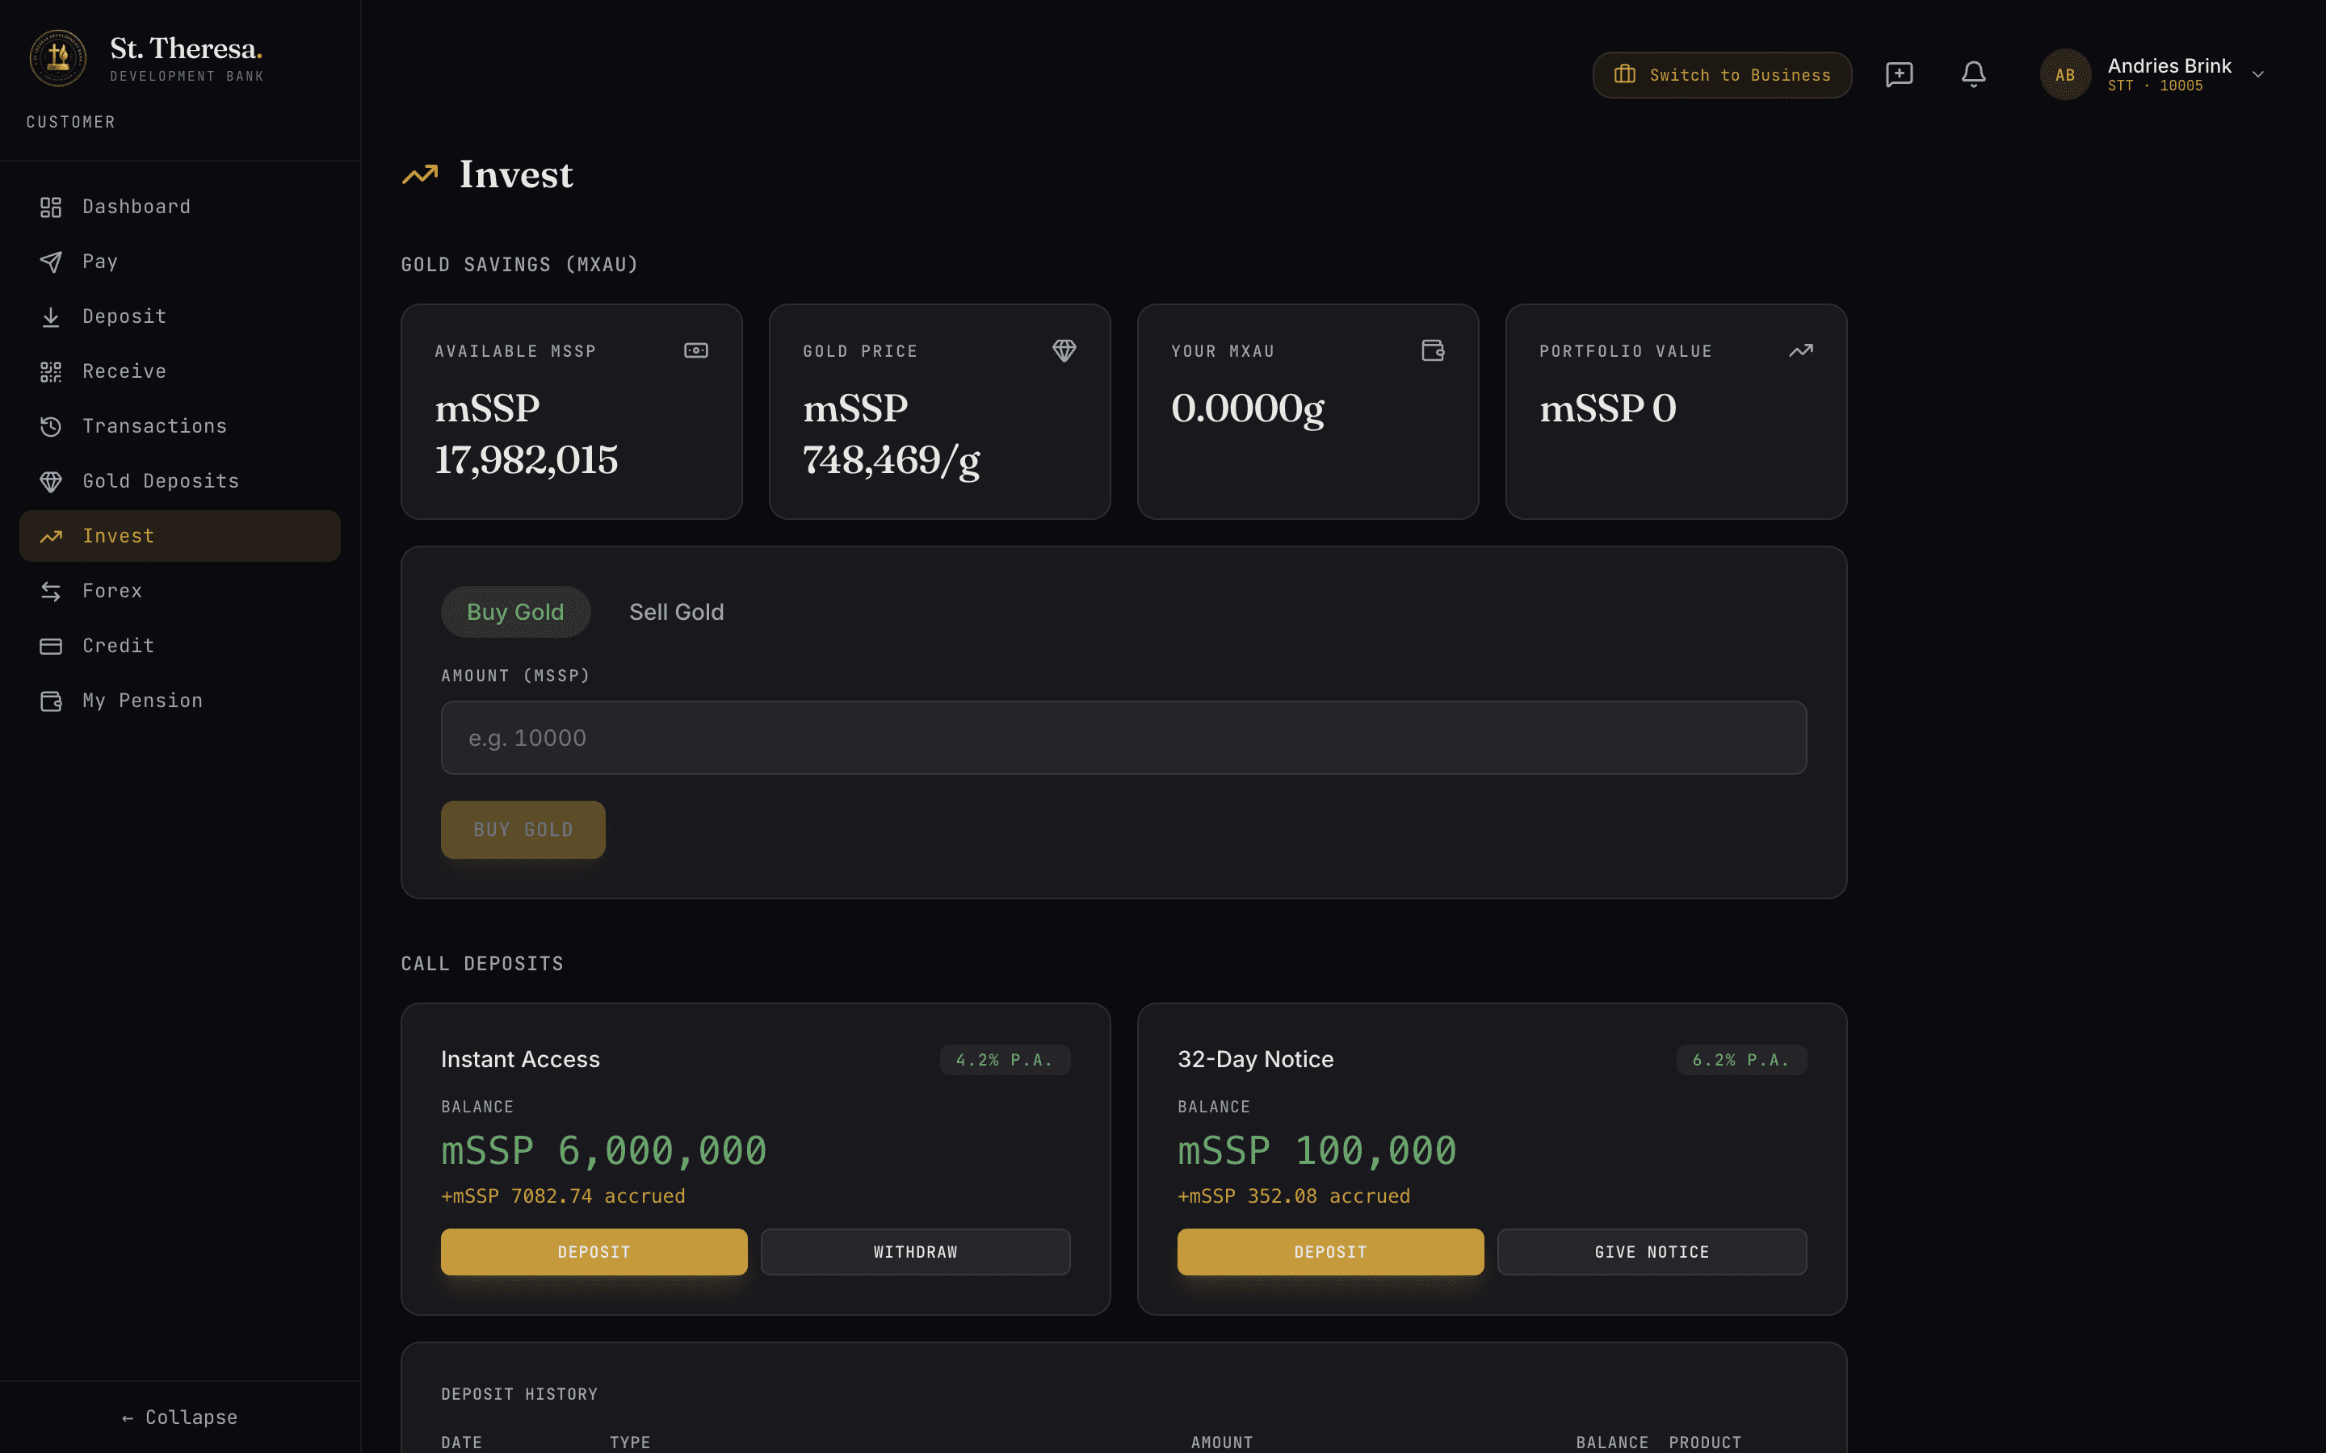Click the mSSP 748,469/g gold price
The width and height of the screenshot is (2326, 1453).
click(x=892, y=434)
